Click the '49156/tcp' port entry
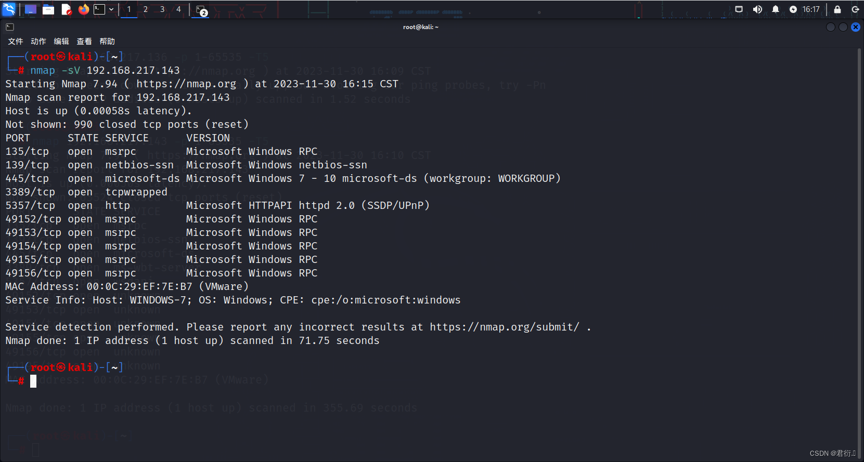Viewport: 864px width, 462px height. click(x=33, y=273)
